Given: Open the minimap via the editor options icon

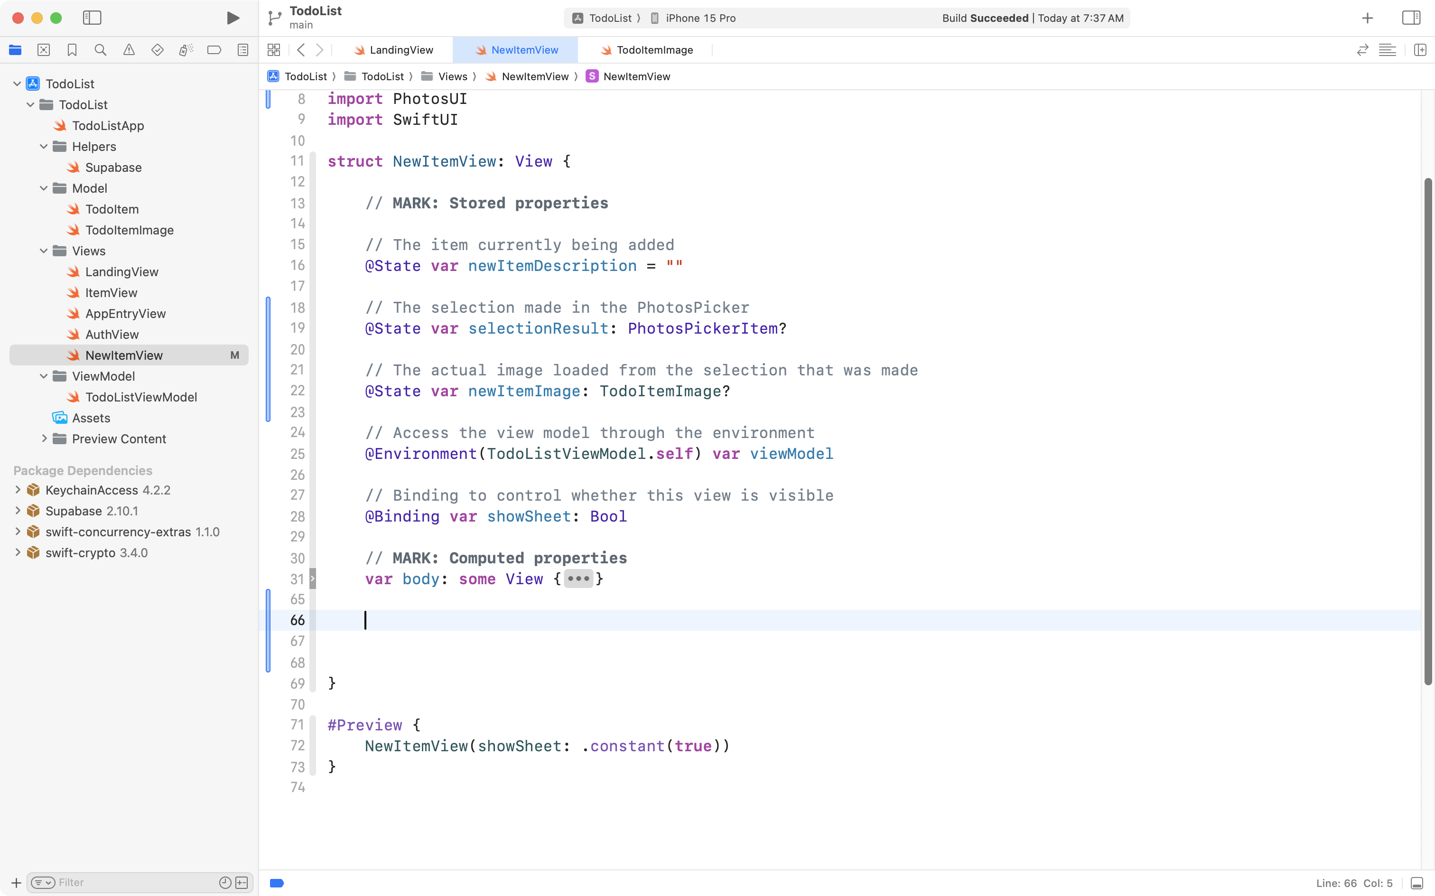Looking at the screenshot, I should coord(1388,50).
